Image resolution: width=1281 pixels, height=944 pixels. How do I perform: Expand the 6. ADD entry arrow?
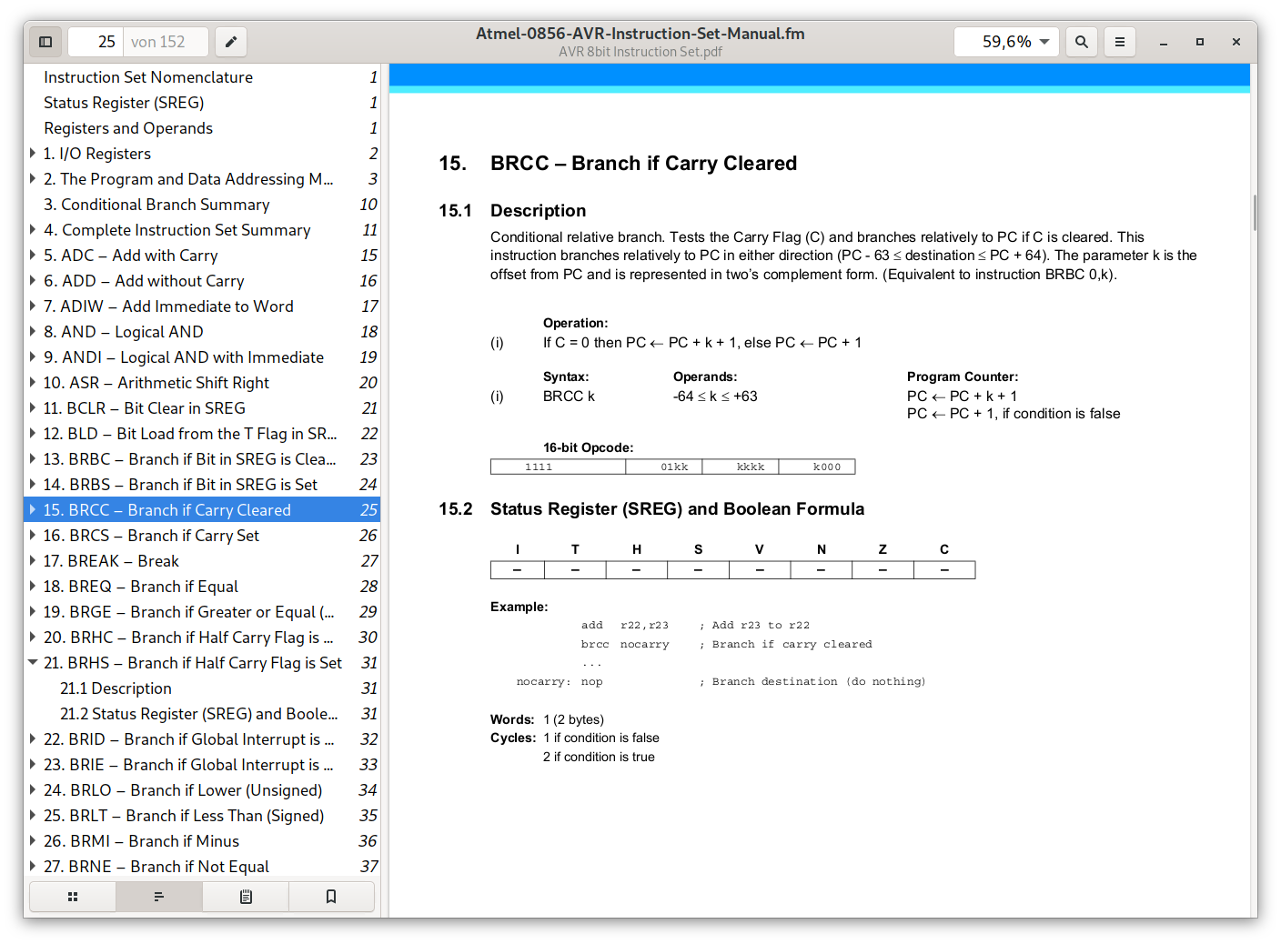click(34, 280)
